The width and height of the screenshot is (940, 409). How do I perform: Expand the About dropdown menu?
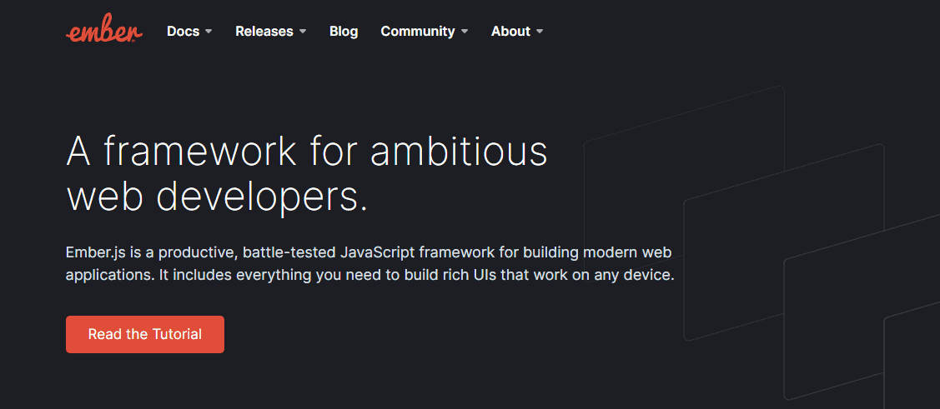pos(517,31)
